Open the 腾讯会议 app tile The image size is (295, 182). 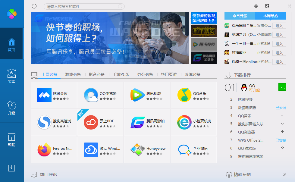tap(54, 95)
